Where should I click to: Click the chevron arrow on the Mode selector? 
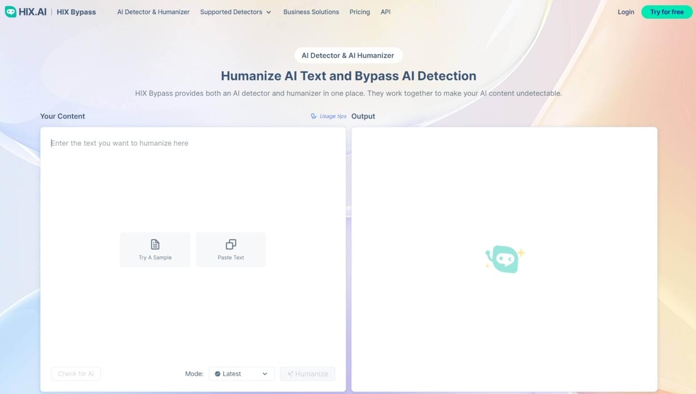(x=264, y=374)
